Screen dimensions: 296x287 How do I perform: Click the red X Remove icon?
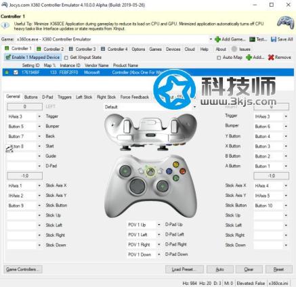click(271, 58)
